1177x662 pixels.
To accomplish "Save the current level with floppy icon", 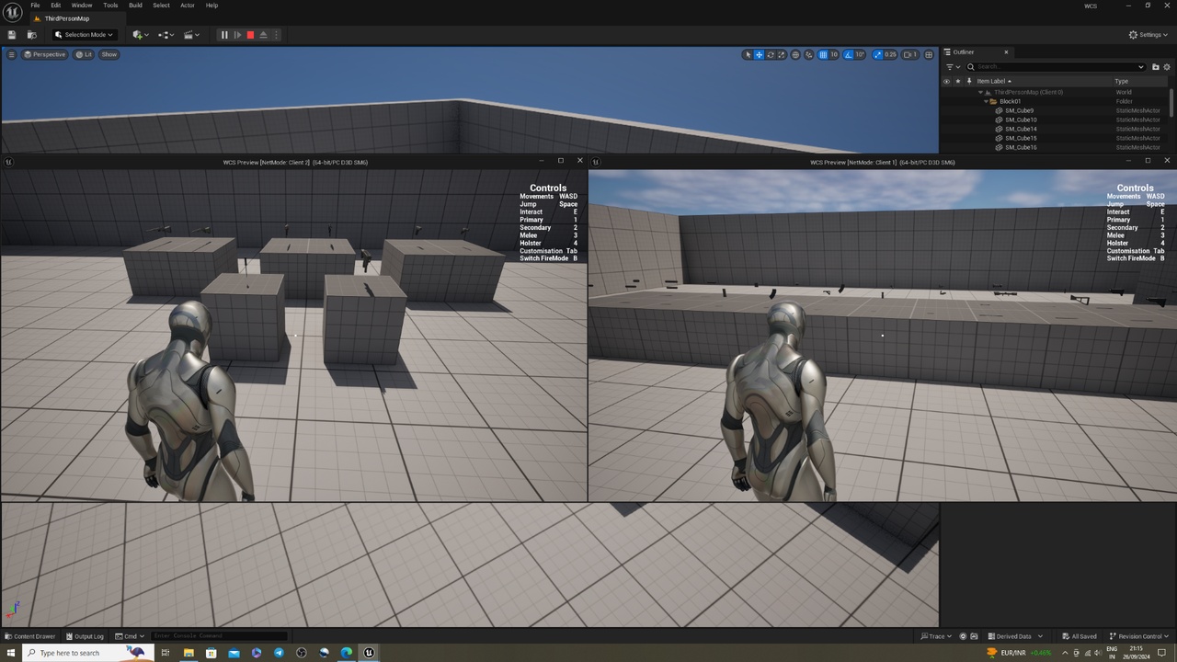I will [12, 35].
